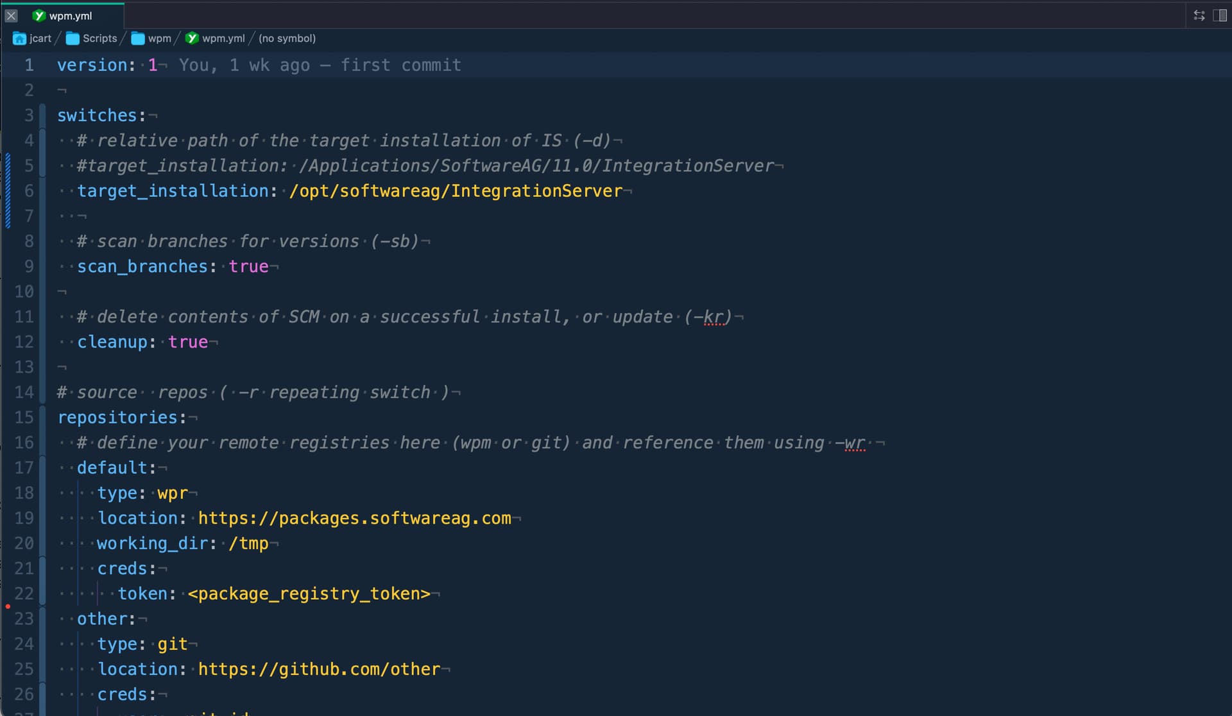The image size is (1232, 716).
Task: Click the wpm folder icon in the breadcrumbs
Action: click(137, 38)
